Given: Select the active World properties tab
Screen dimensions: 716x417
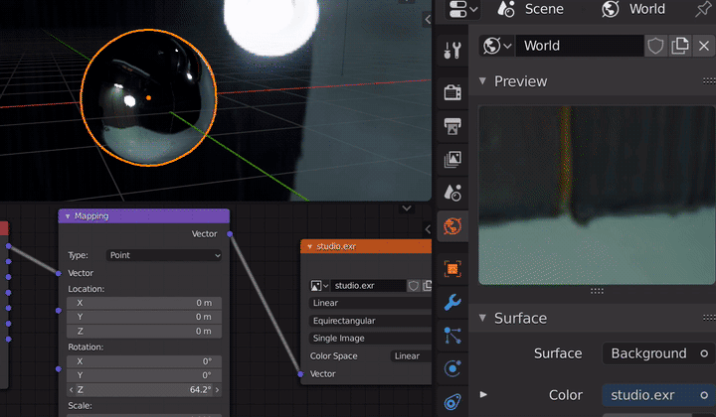Looking at the screenshot, I should tap(452, 226).
